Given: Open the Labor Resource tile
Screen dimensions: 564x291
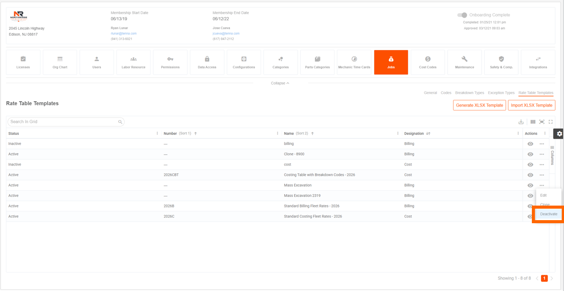Looking at the screenshot, I should coord(133,62).
